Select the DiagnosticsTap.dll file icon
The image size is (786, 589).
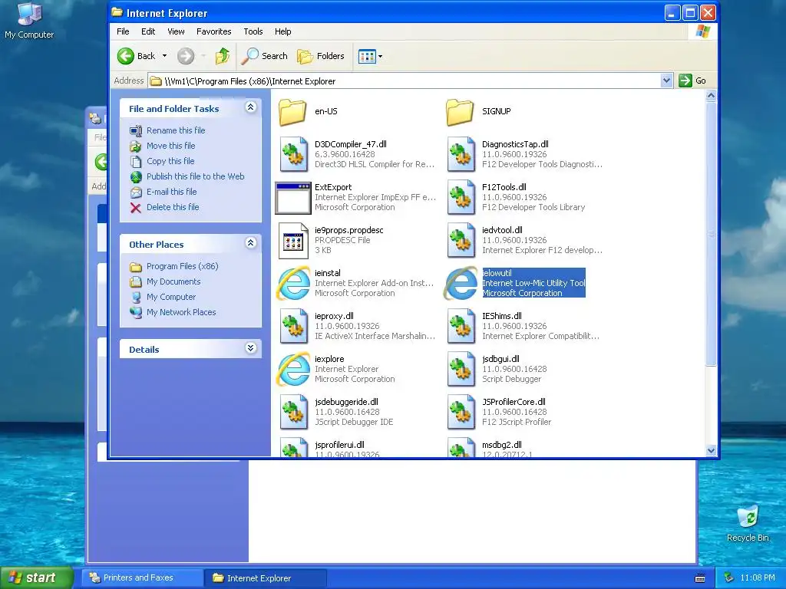(461, 155)
